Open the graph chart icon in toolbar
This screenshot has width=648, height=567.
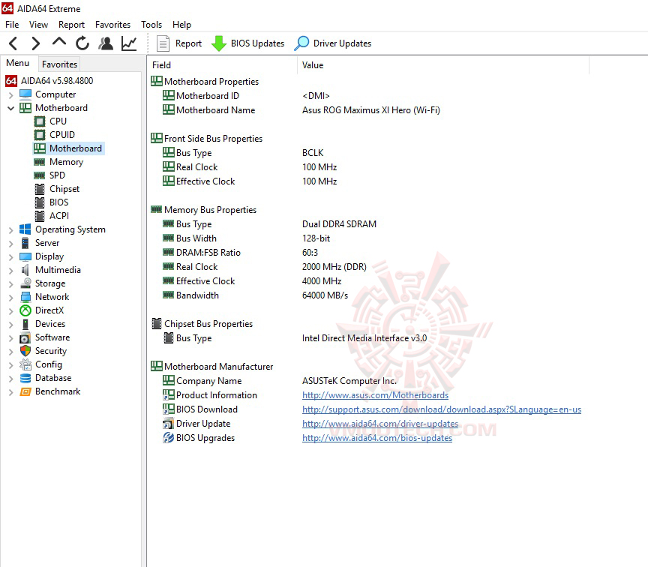(129, 43)
